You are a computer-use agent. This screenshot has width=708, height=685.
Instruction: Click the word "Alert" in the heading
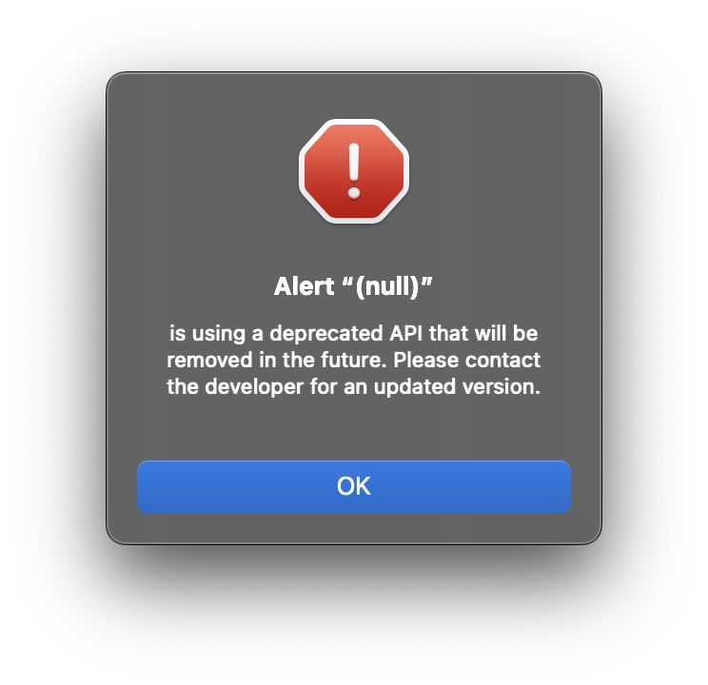304,286
